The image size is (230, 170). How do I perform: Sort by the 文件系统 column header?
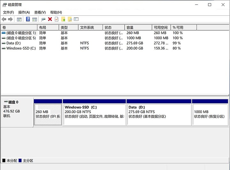click(90, 27)
